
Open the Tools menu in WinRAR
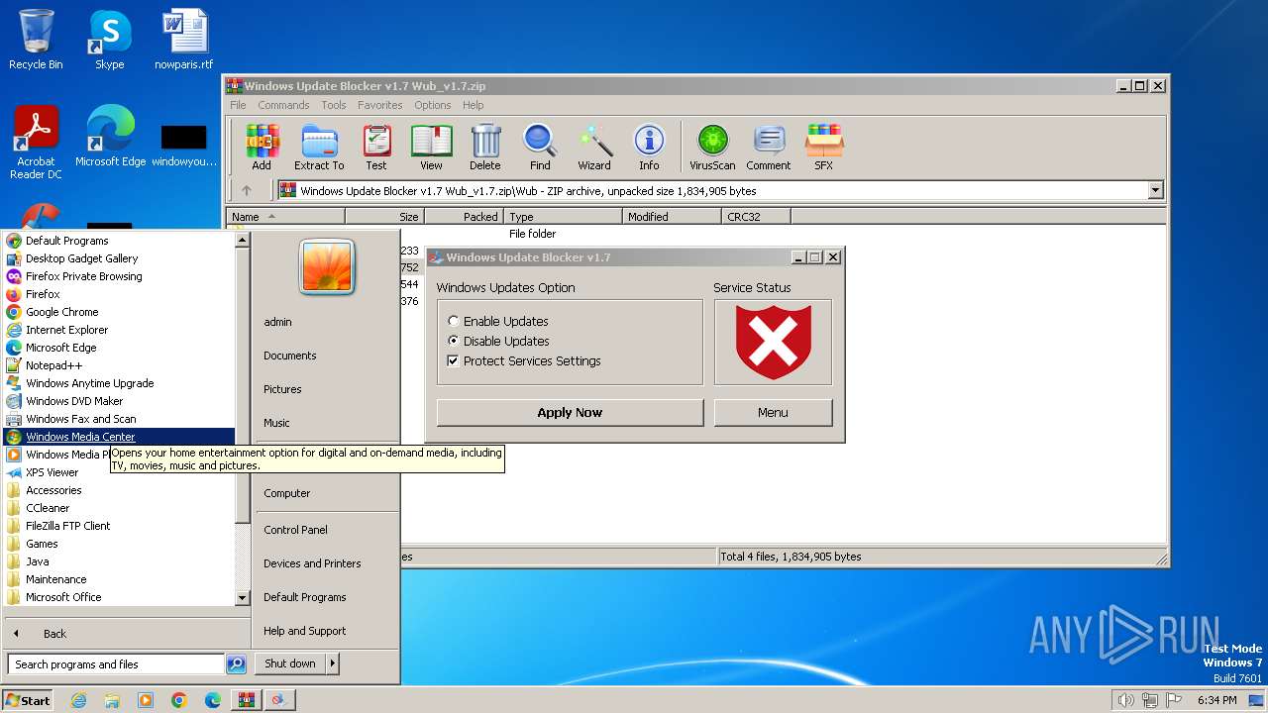[334, 105]
